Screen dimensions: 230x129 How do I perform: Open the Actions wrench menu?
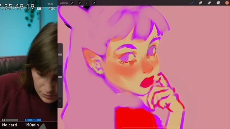tap(72, 3)
